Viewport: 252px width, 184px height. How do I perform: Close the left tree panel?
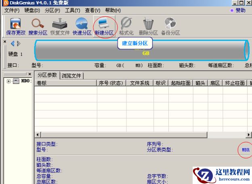(x=30, y=74)
